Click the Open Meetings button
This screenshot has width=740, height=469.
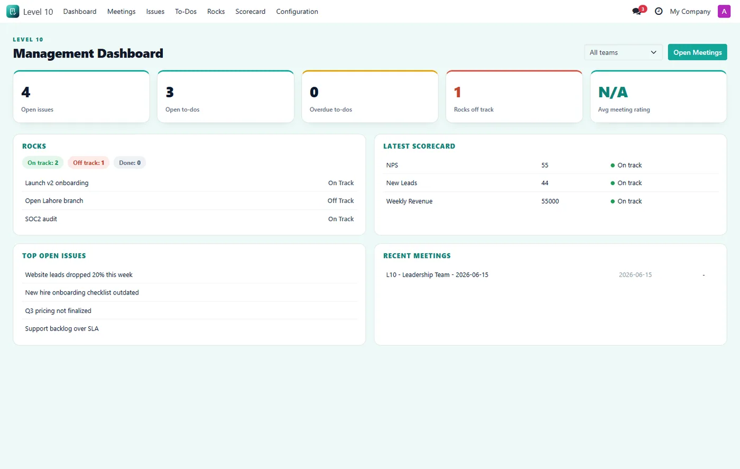tap(698, 52)
